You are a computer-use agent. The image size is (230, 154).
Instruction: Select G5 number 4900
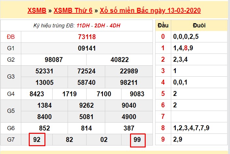pyautogui.click(x=129, y=117)
